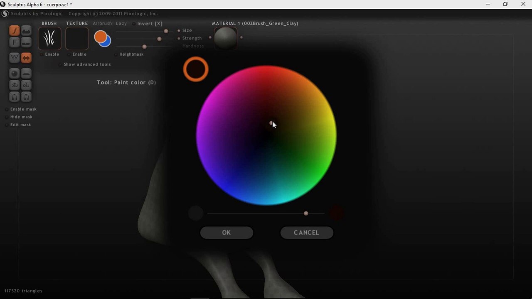Open the empty TEXTURE slot

click(x=77, y=39)
